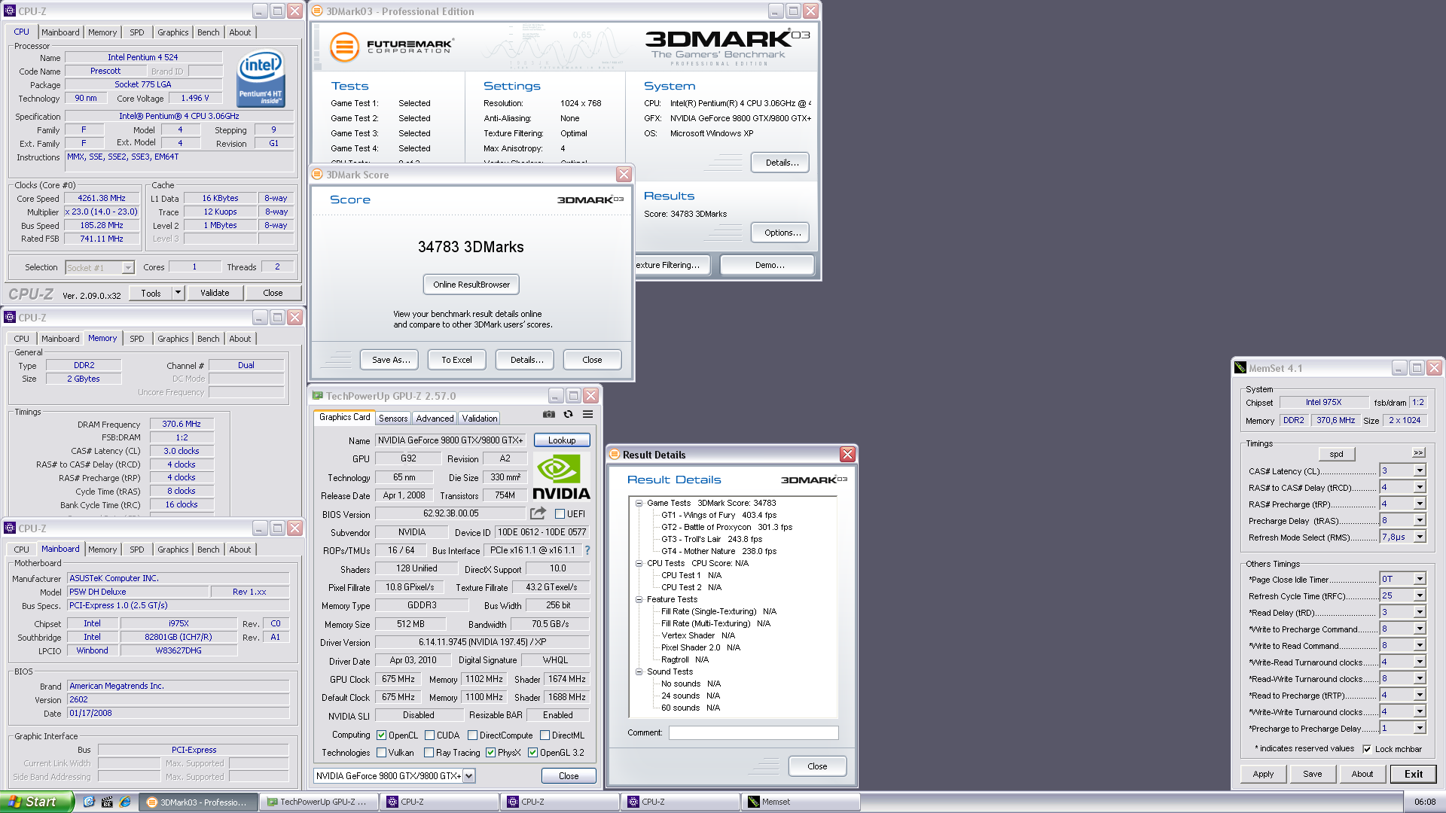This screenshot has height=813, width=1446.
Task: Toggle the CUDA checkbox
Action: click(429, 735)
